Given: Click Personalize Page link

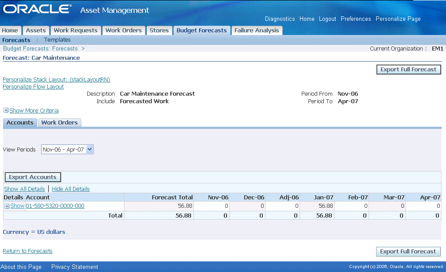Looking at the screenshot, I should coord(398,19).
